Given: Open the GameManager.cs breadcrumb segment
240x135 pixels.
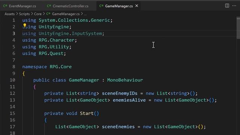Looking at the screenshot, I should (x=66, y=14).
